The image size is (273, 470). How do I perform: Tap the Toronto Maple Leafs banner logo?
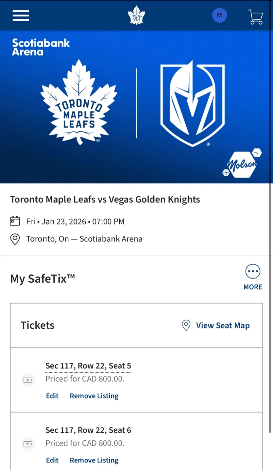click(x=78, y=102)
